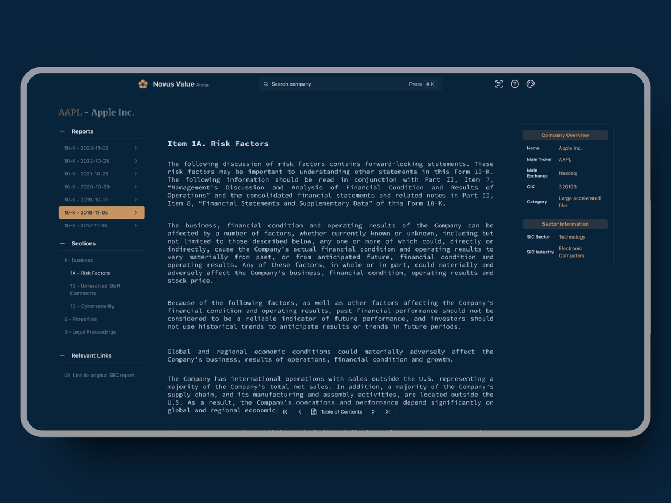671x503 pixels.
Task: Collapse the Sections group
Action: tap(62, 244)
